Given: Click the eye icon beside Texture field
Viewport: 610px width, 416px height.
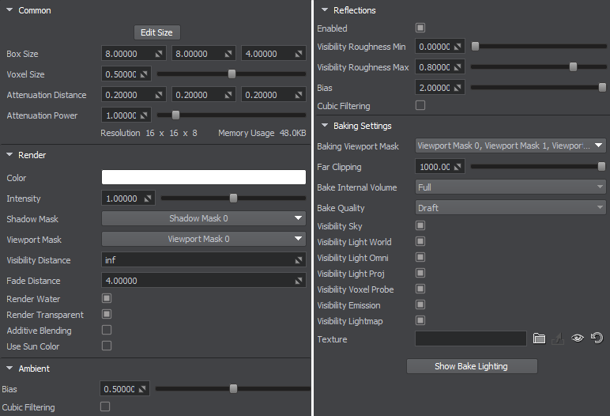Looking at the screenshot, I should (x=578, y=338).
